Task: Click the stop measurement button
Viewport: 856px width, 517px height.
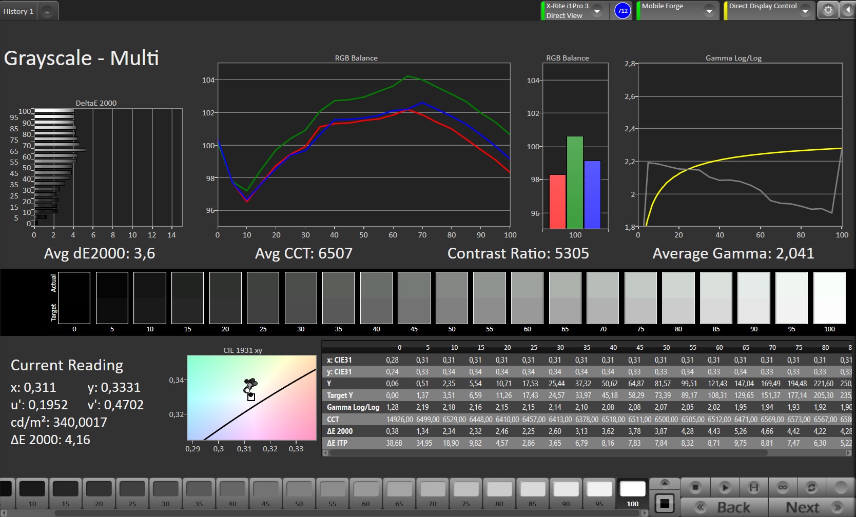Action: (x=695, y=487)
